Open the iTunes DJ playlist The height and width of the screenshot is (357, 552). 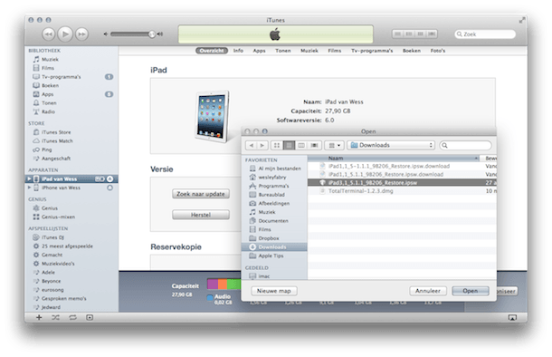coord(52,237)
